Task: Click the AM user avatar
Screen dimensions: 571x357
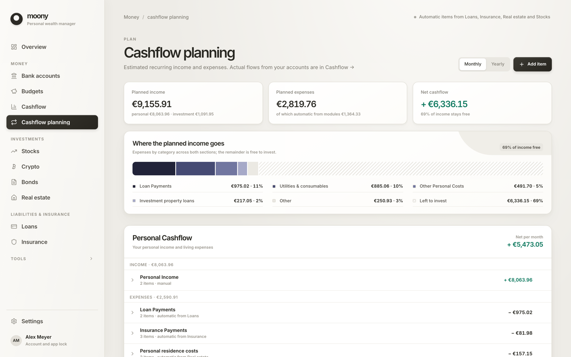Action: [x=16, y=340]
